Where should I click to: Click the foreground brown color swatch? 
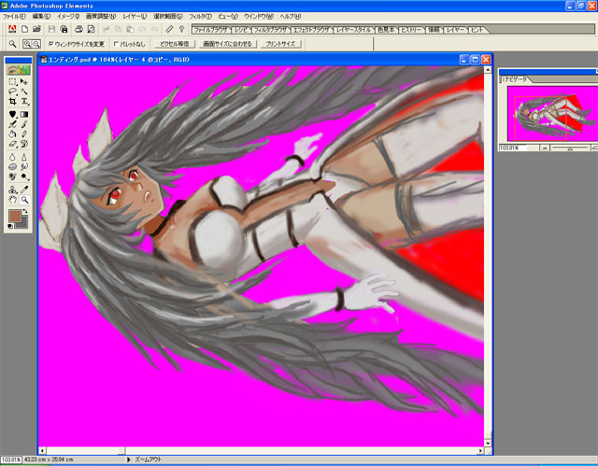coord(15,216)
